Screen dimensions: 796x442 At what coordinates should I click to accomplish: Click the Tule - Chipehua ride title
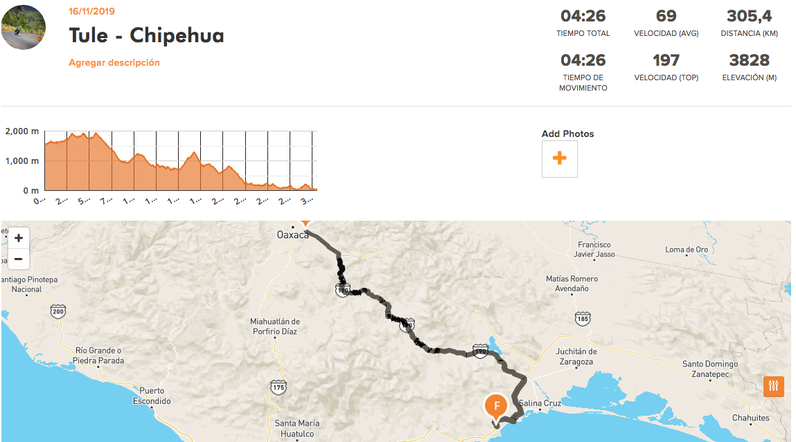coord(146,35)
